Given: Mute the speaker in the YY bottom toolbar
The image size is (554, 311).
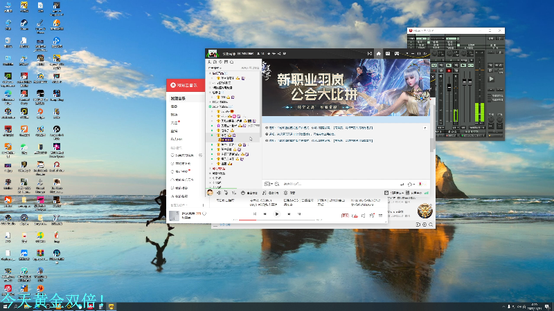Looking at the screenshot, I should [219, 193].
